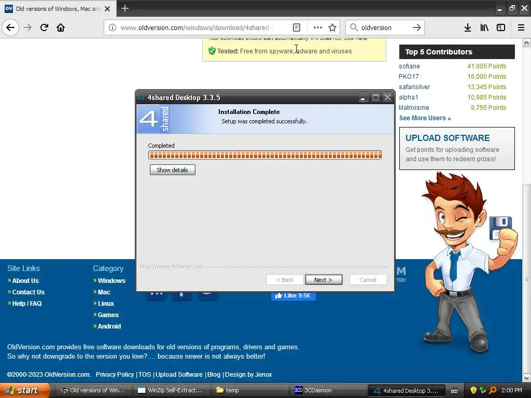
Task: Open the Upload Software footer link
Action: pos(179,375)
